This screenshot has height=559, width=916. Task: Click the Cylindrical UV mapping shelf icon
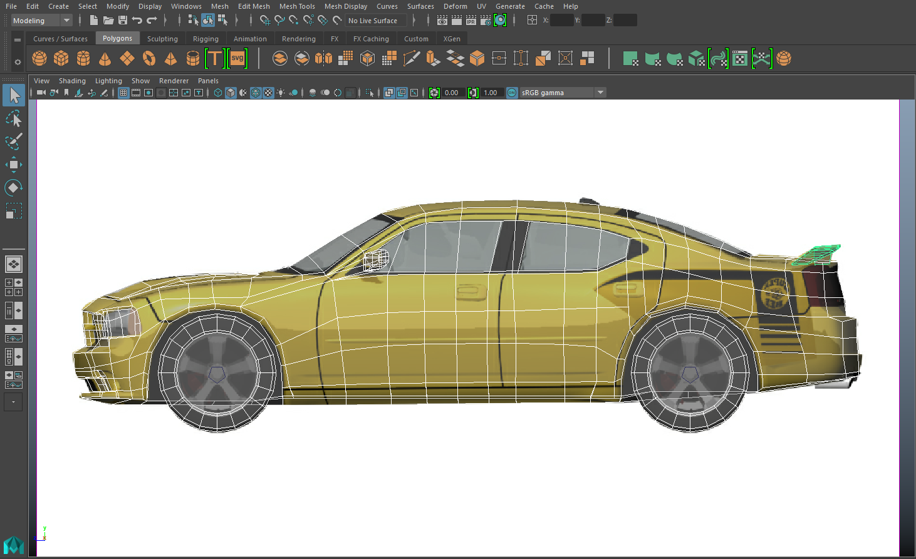[x=653, y=59]
